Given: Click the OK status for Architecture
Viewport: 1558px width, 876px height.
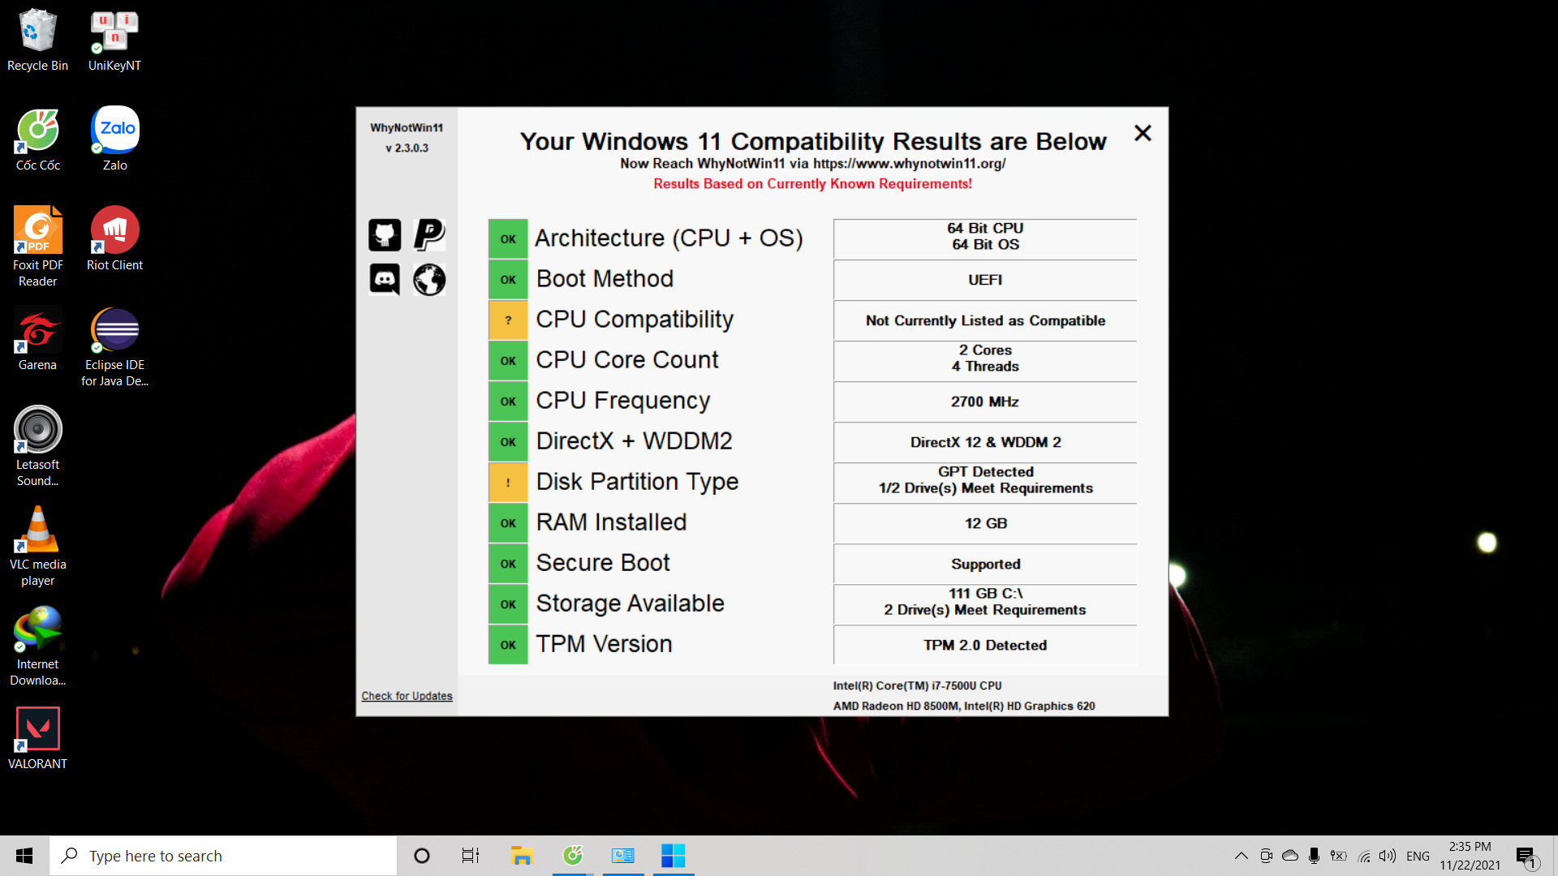Looking at the screenshot, I should click(508, 239).
